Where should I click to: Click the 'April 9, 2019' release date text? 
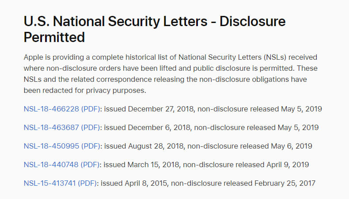click(288, 165)
